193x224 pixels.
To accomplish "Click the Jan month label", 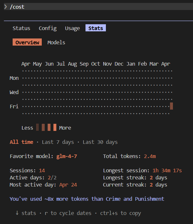I will pyautogui.click(x=131, y=64).
